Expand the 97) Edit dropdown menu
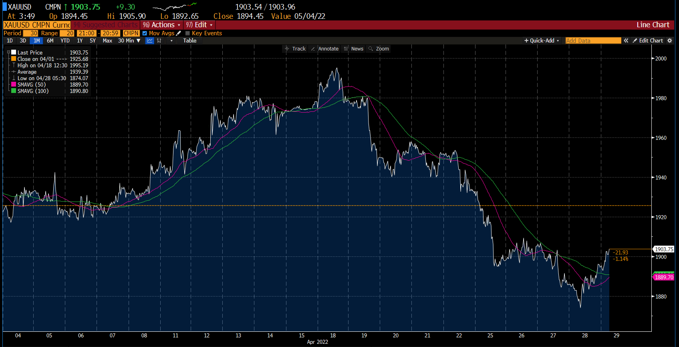 [x=199, y=25]
